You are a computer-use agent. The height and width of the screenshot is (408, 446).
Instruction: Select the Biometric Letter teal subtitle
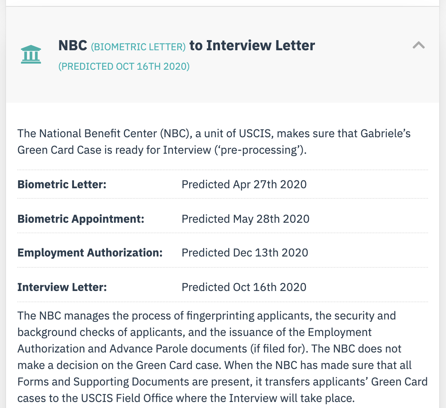coord(138,46)
